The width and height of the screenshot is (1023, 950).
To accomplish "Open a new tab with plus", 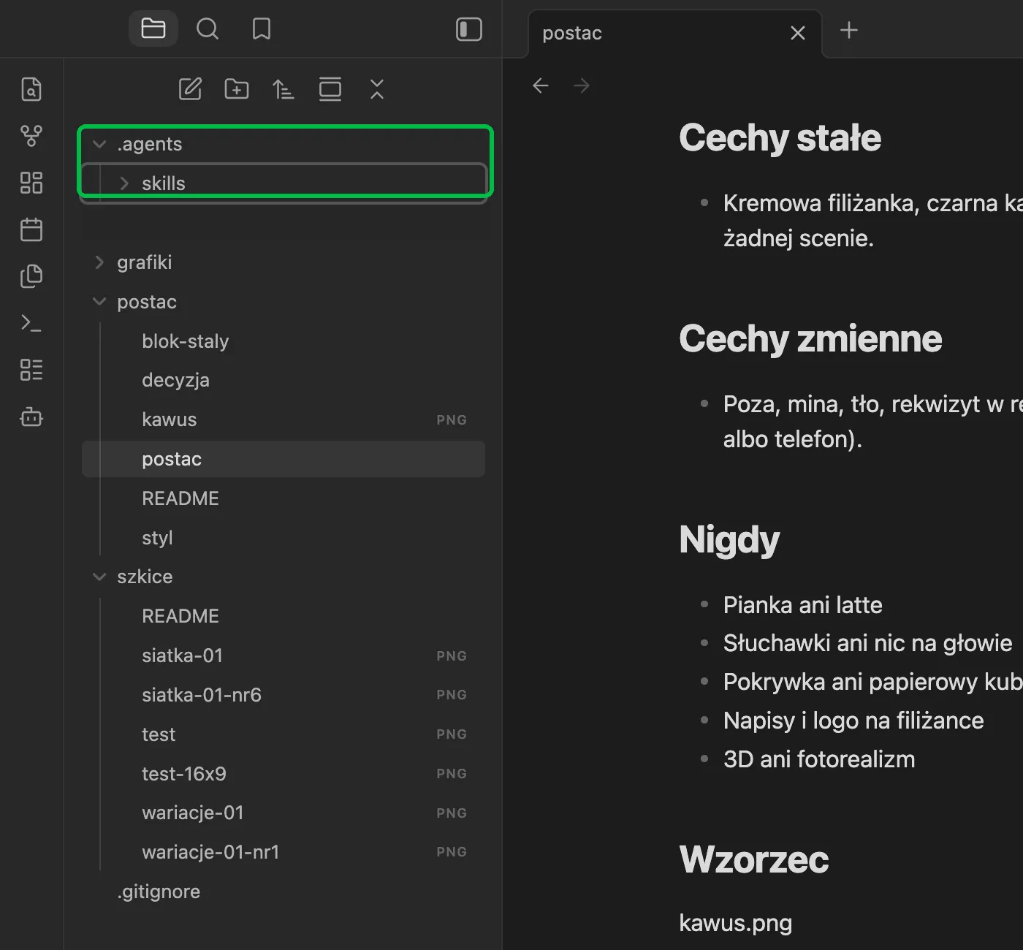I will pos(849,30).
